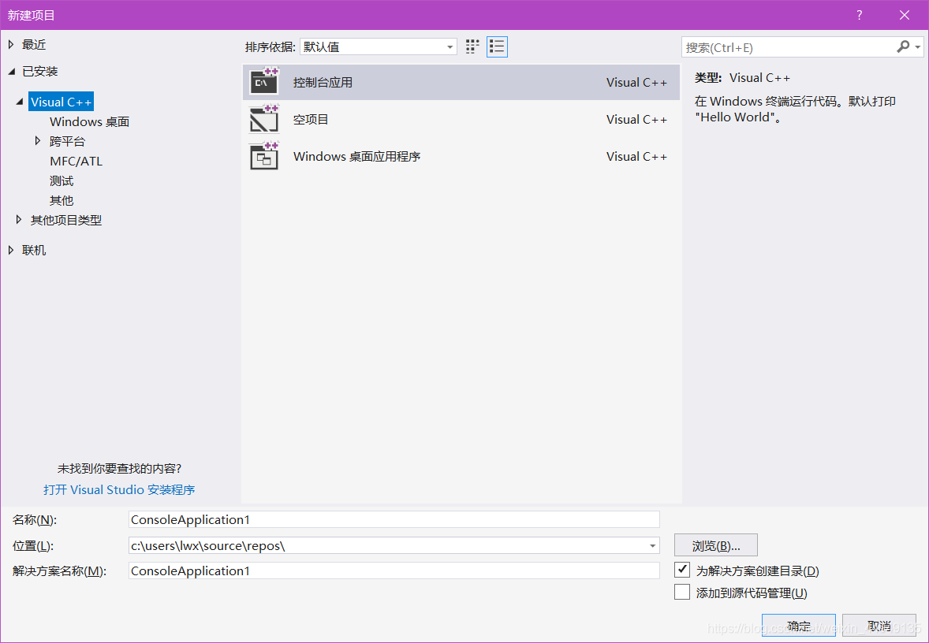This screenshot has height=643, width=929.
Task: Click the 确定 button
Action: [799, 625]
